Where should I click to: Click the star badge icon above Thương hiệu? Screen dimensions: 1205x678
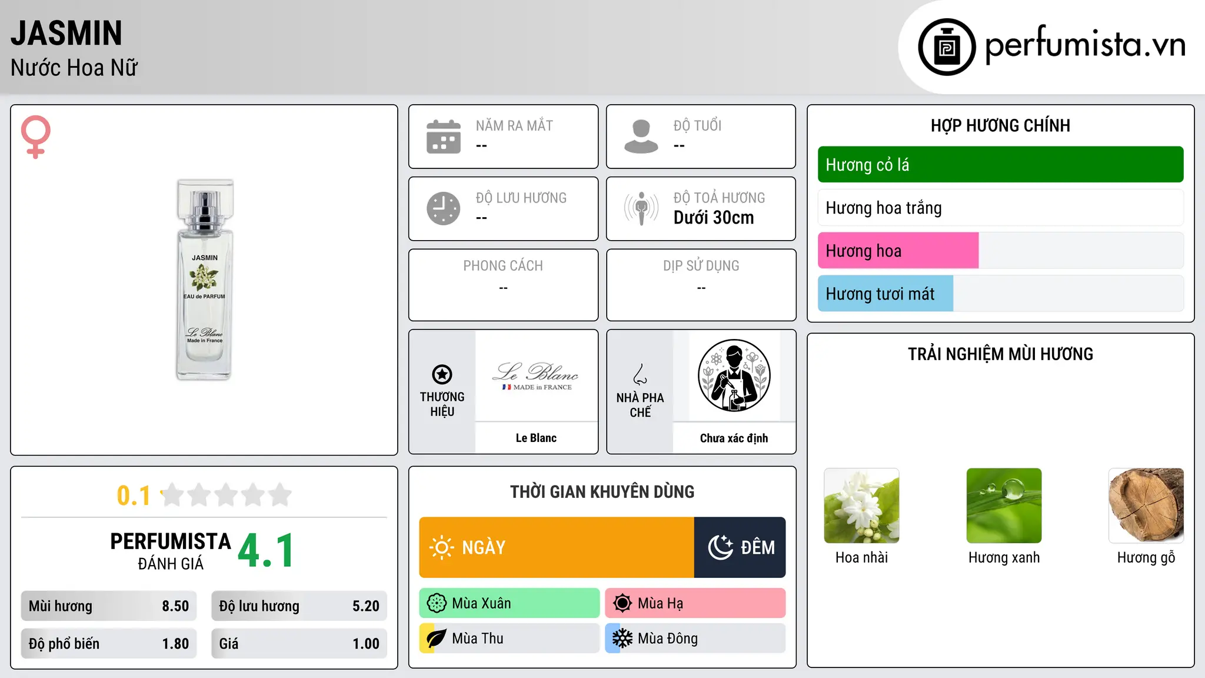pos(442,374)
